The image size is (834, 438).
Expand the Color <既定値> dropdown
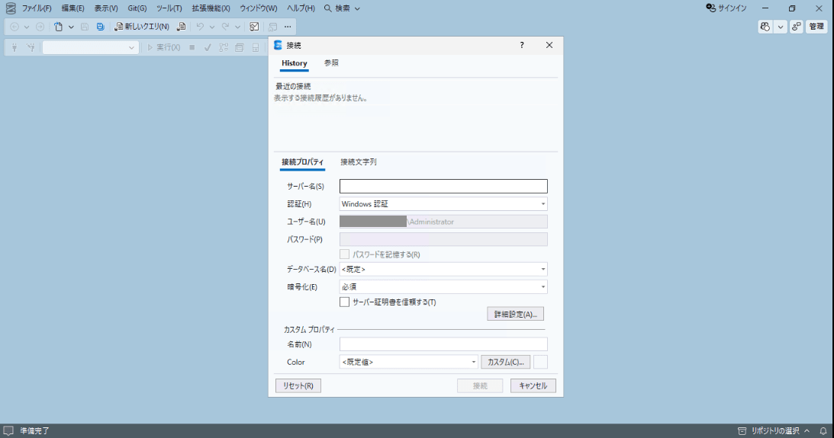(408, 362)
